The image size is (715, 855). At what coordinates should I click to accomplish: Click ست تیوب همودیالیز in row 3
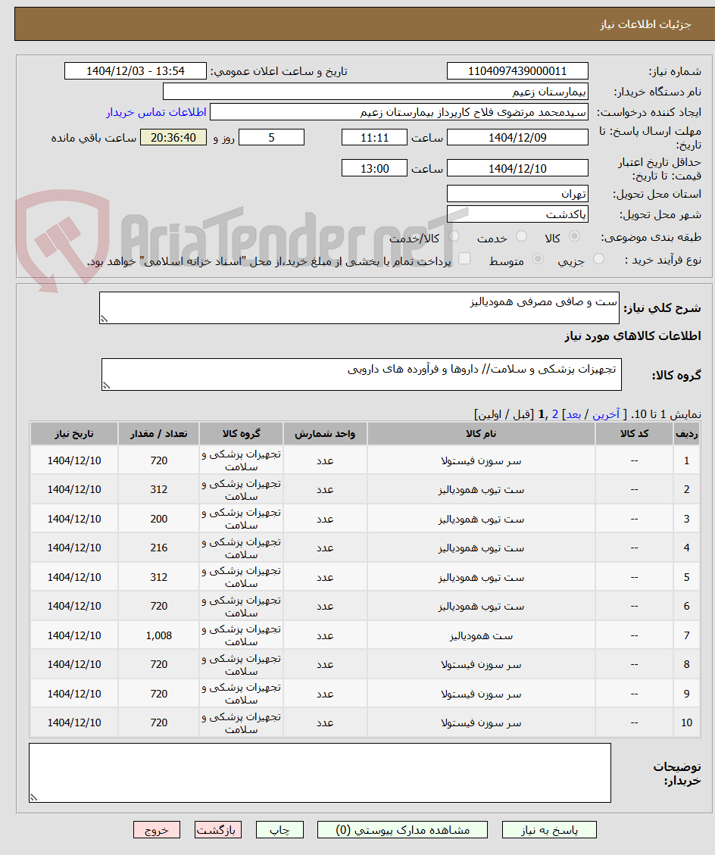tap(481, 519)
